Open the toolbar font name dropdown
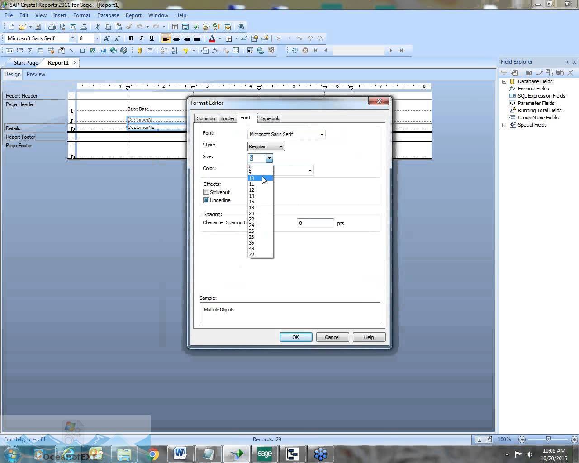 click(72, 38)
